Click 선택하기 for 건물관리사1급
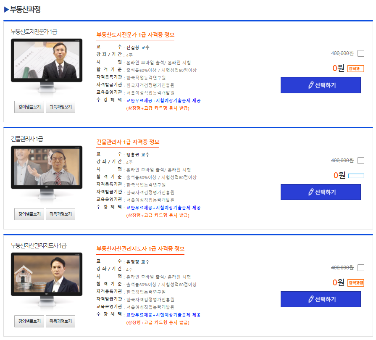This screenshot has height=340, width=376. tap(321, 192)
